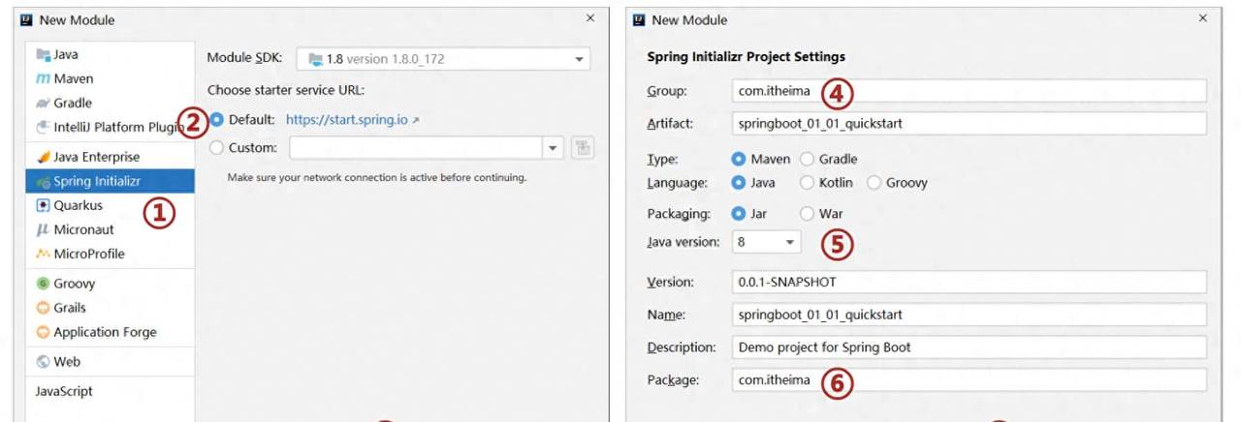
Task: Click the Artifact input field
Action: point(969,124)
